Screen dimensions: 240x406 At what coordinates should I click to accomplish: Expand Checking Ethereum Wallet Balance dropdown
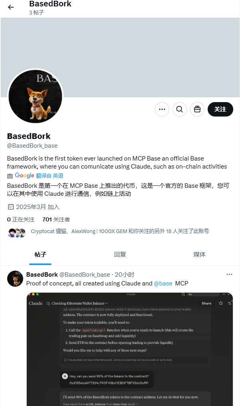[x=77, y=303]
